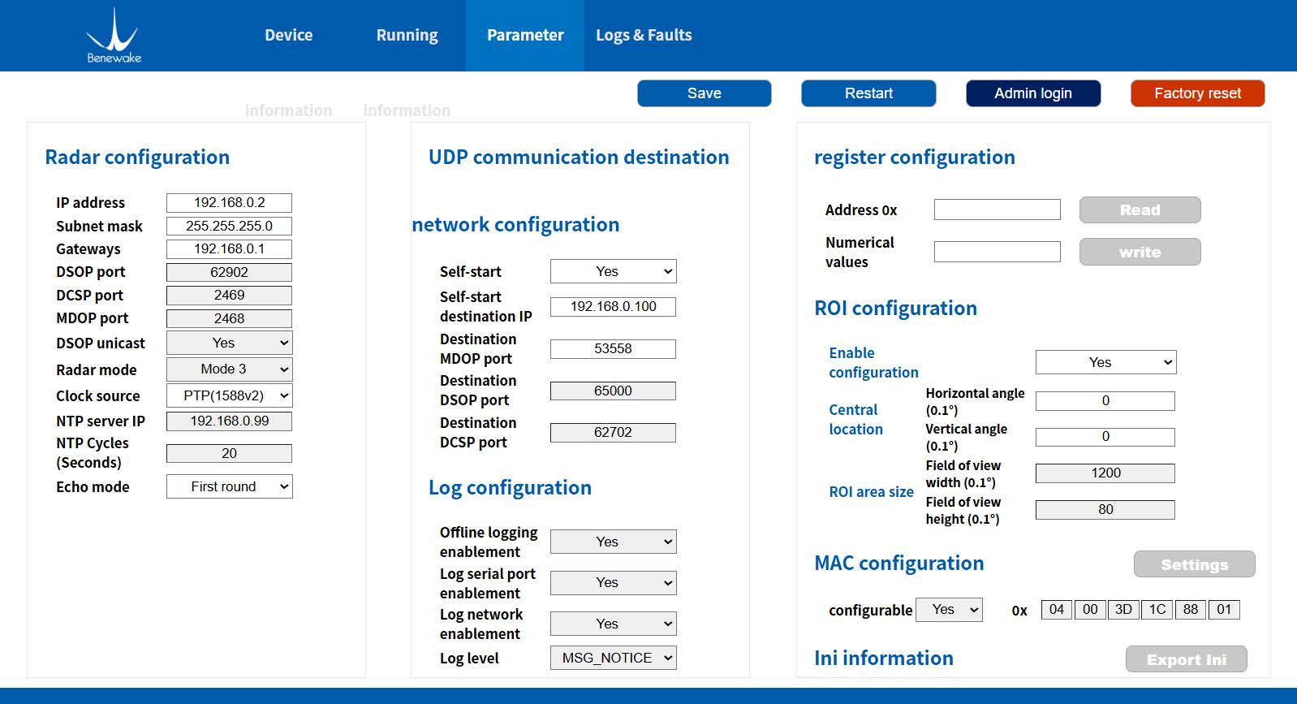Click the Subnet mask field

tap(230, 227)
